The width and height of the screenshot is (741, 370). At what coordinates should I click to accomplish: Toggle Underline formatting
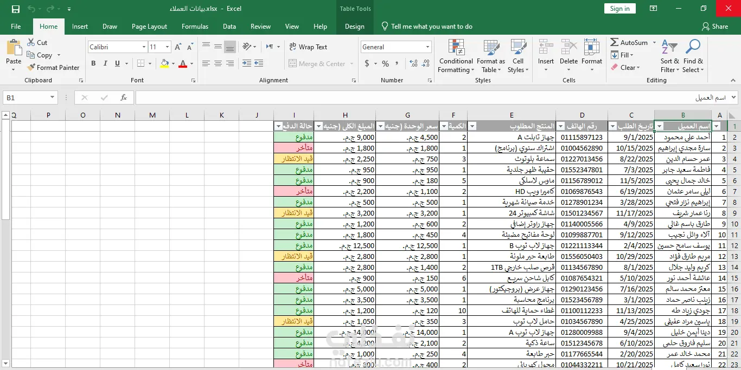tap(118, 63)
